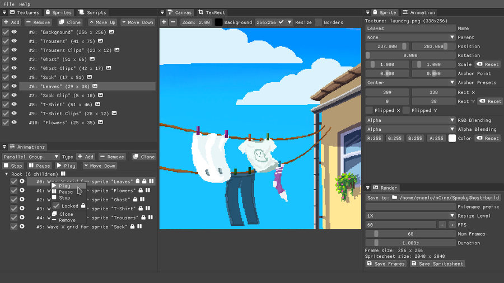Viewport: 504px width, 283px height.
Task: Click Clone button in Sprites toolbar
Action: (70, 22)
